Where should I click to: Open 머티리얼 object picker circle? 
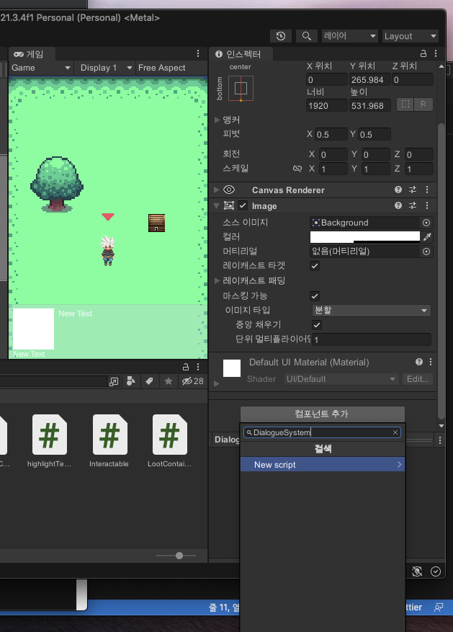(426, 252)
